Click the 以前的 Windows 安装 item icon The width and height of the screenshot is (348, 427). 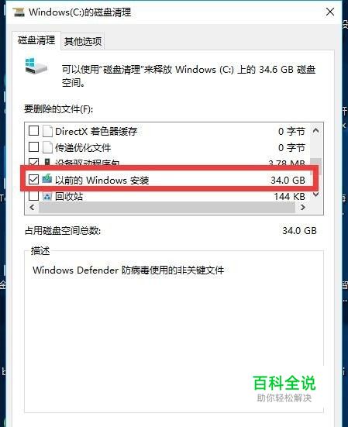(x=47, y=179)
